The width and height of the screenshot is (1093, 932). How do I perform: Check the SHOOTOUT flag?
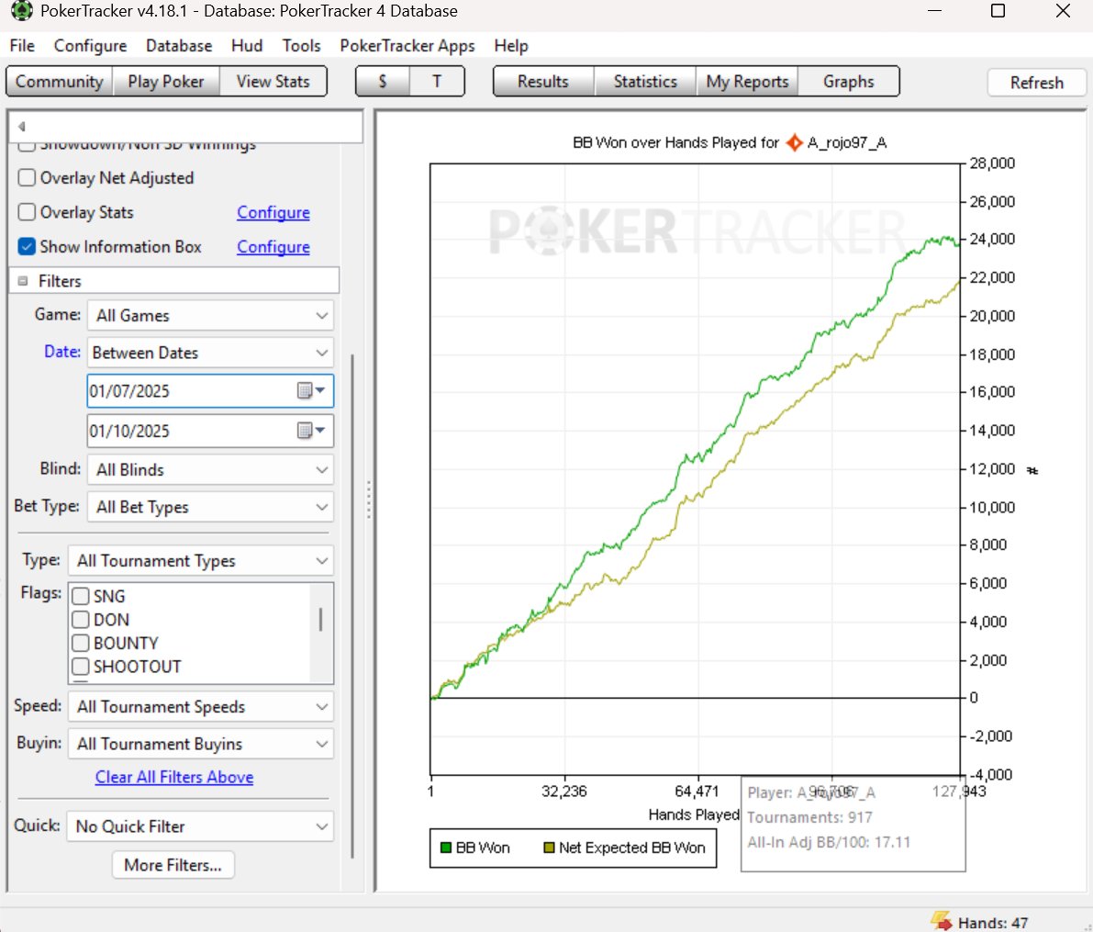[81, 667]
